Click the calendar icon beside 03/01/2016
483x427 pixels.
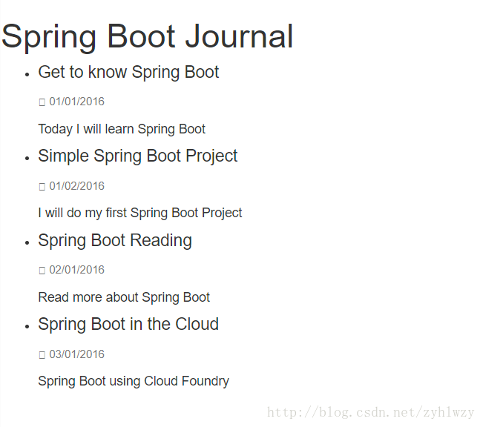[x=42, y=355]
